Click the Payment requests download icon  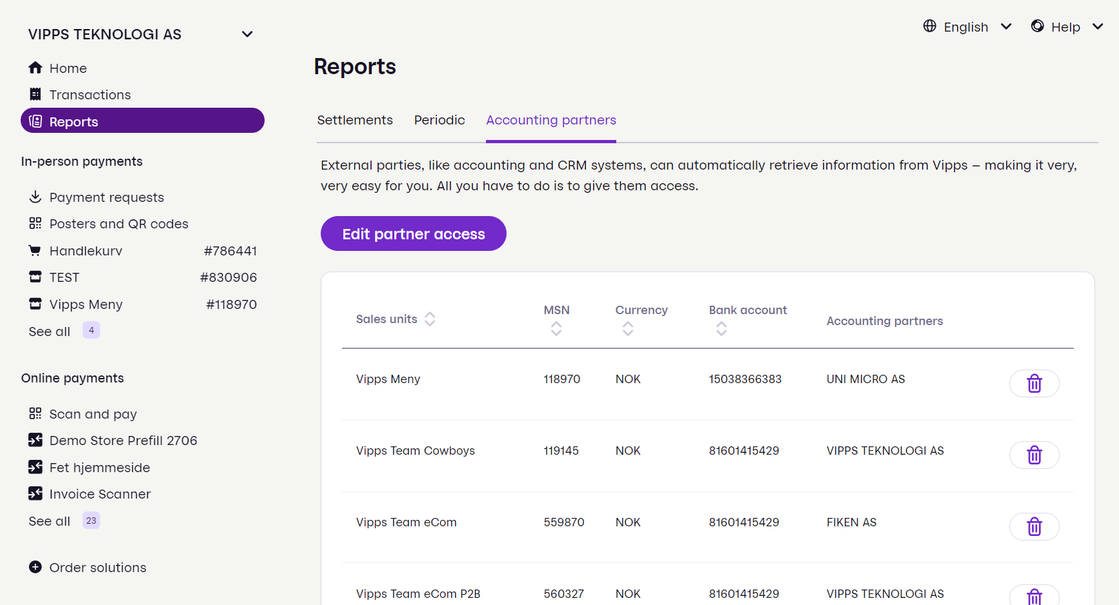point(35,197)
